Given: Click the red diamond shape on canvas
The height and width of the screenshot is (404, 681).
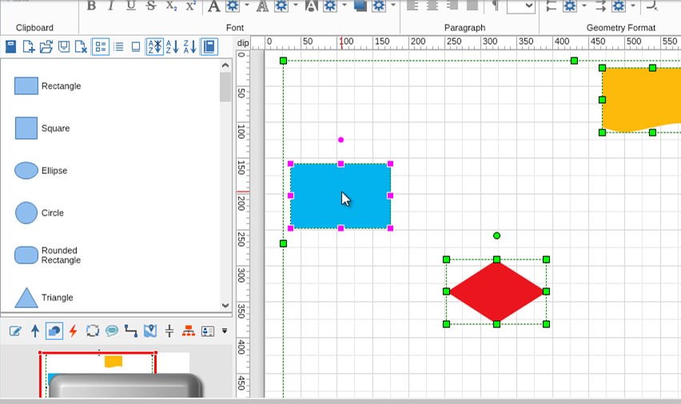Looking at the screenshot, I should click(496, 291).
